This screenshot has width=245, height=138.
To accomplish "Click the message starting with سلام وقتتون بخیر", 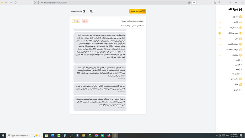I will click(100, 48).
